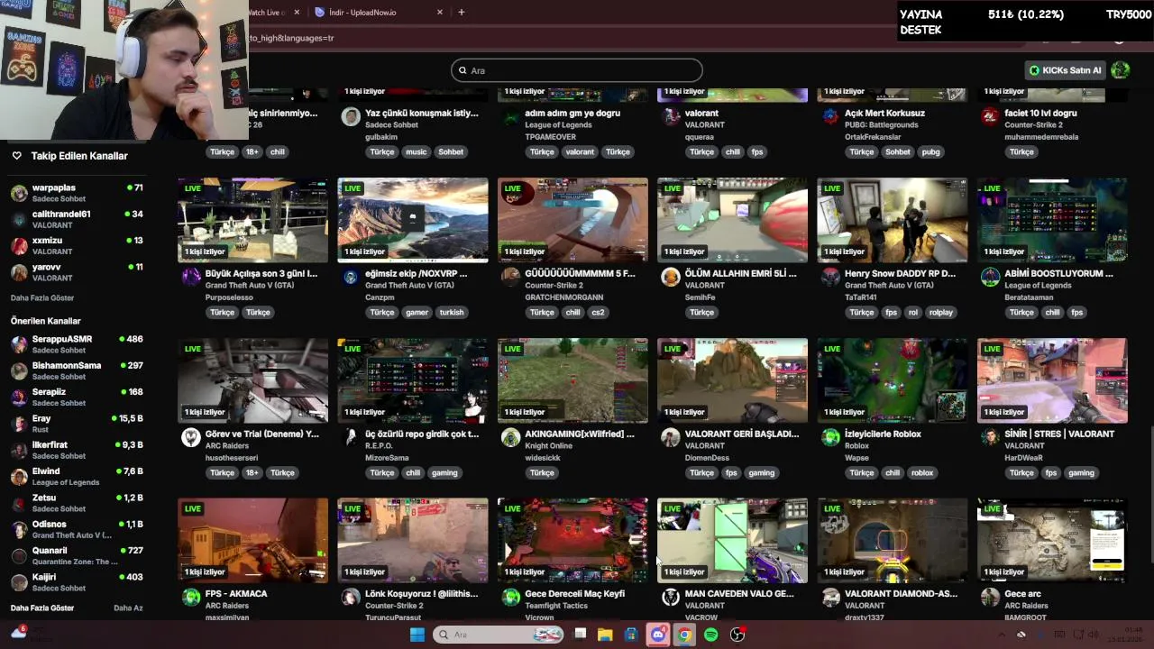Image resolution: width=1154 pixels, height=649 pixels.
Task: Click Zetsu channel avatar
Action: pos(19,503)
